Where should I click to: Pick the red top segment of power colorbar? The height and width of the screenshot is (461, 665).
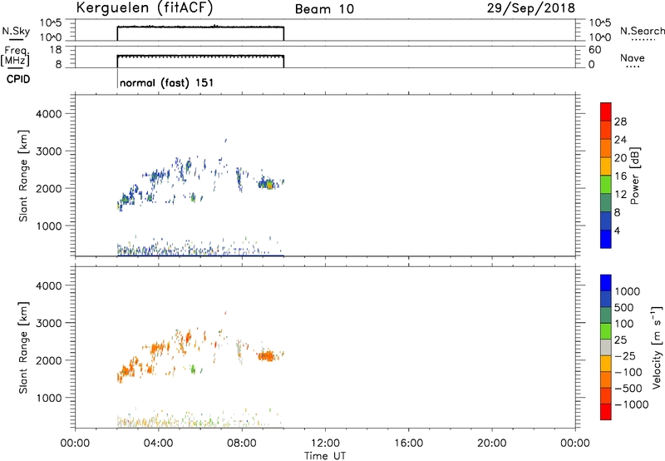coord(606,112)
